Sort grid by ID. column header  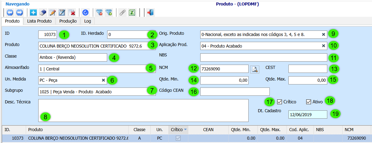tap(14, 130)
